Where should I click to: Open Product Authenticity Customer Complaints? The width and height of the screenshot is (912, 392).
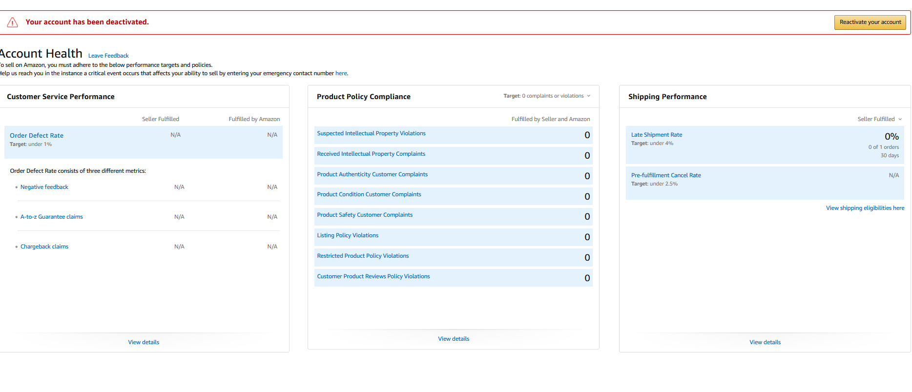tap(372, 174)
